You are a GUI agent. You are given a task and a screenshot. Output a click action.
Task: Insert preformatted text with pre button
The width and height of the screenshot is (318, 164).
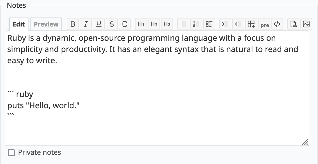(x=264, y=24)
